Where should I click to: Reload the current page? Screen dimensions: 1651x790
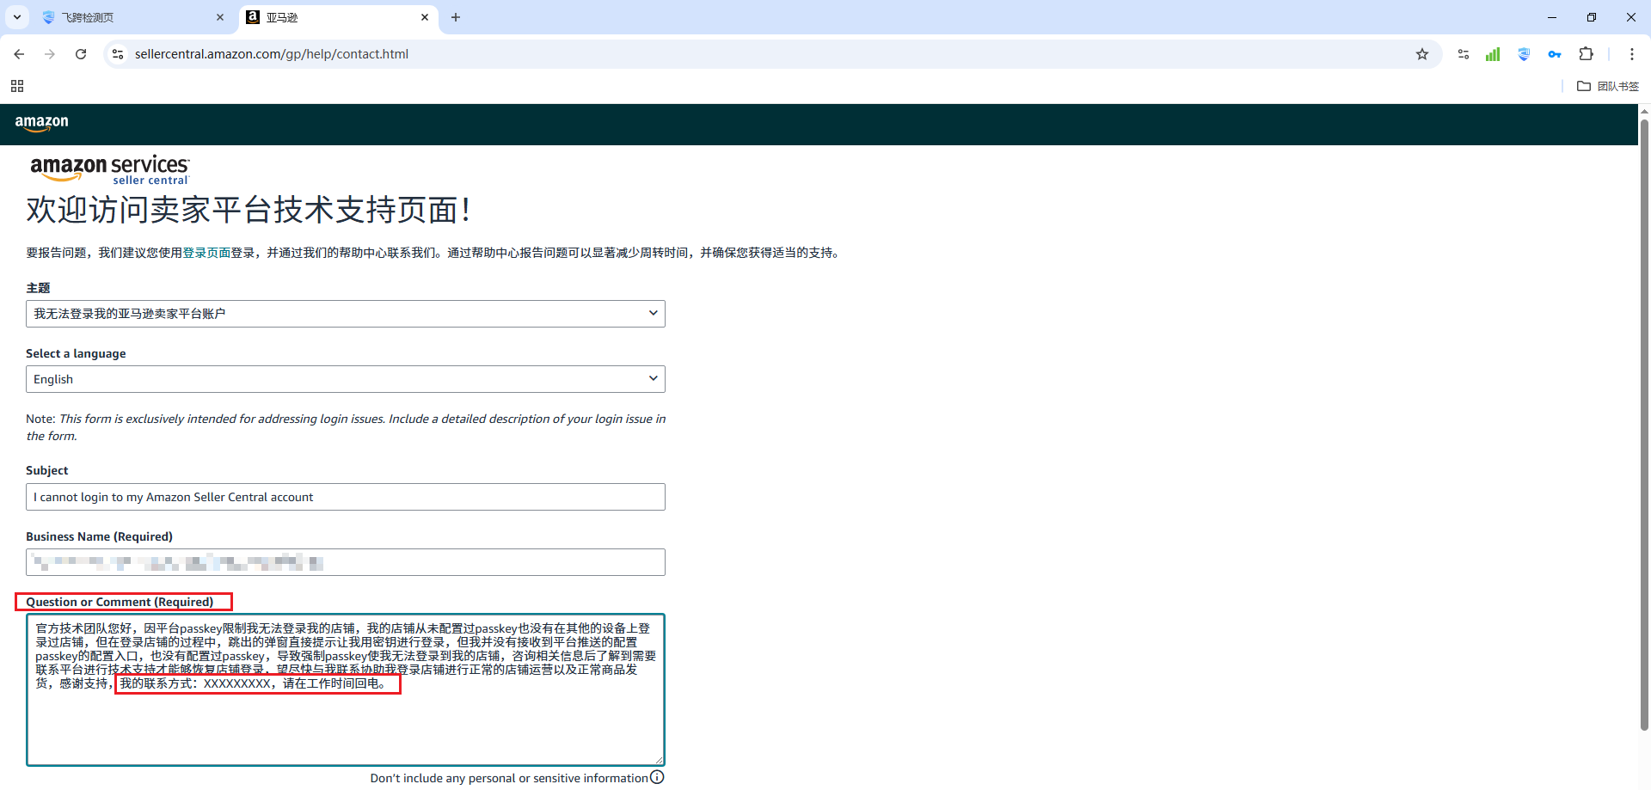click(x=81, y=54)
